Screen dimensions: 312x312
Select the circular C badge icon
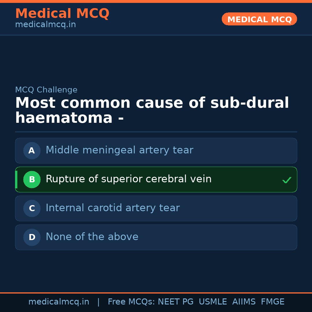[x=32, y=208]
